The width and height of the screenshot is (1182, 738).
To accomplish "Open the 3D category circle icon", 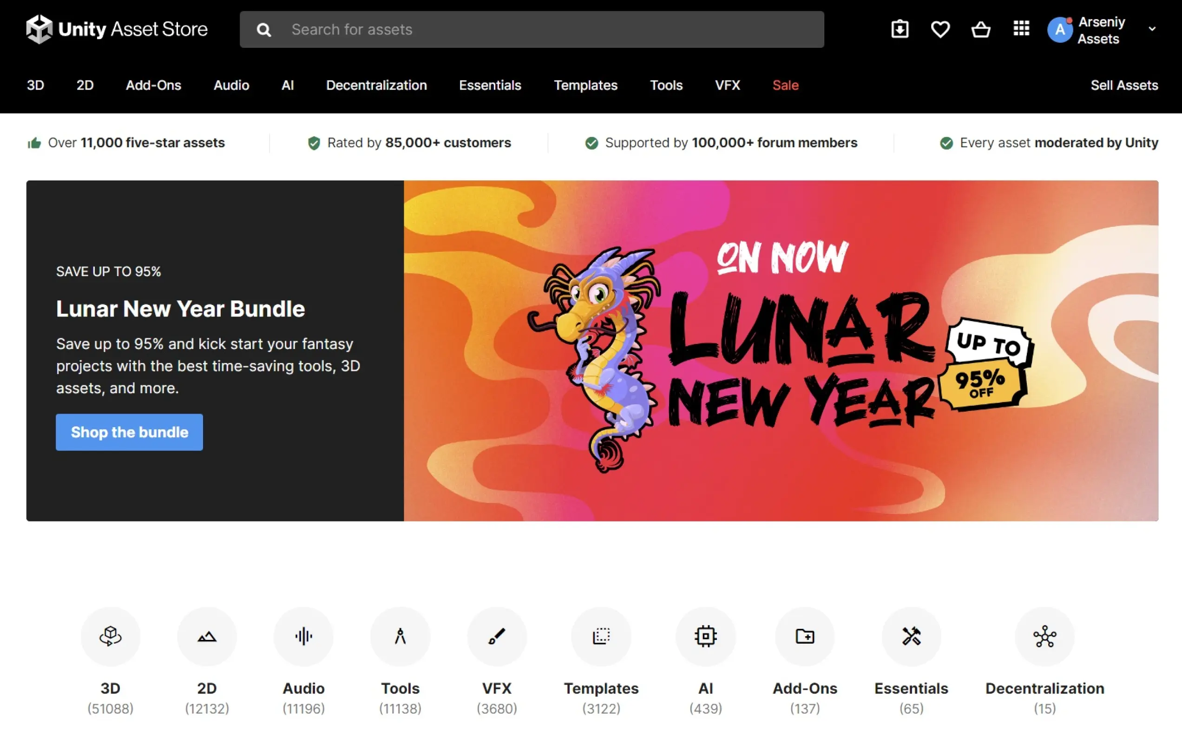I will (110, 636).
